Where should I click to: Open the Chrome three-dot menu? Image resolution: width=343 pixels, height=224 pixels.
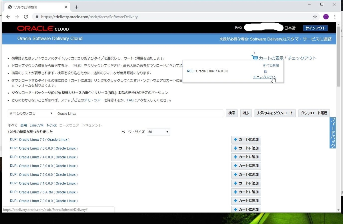[x=335, y=17]
